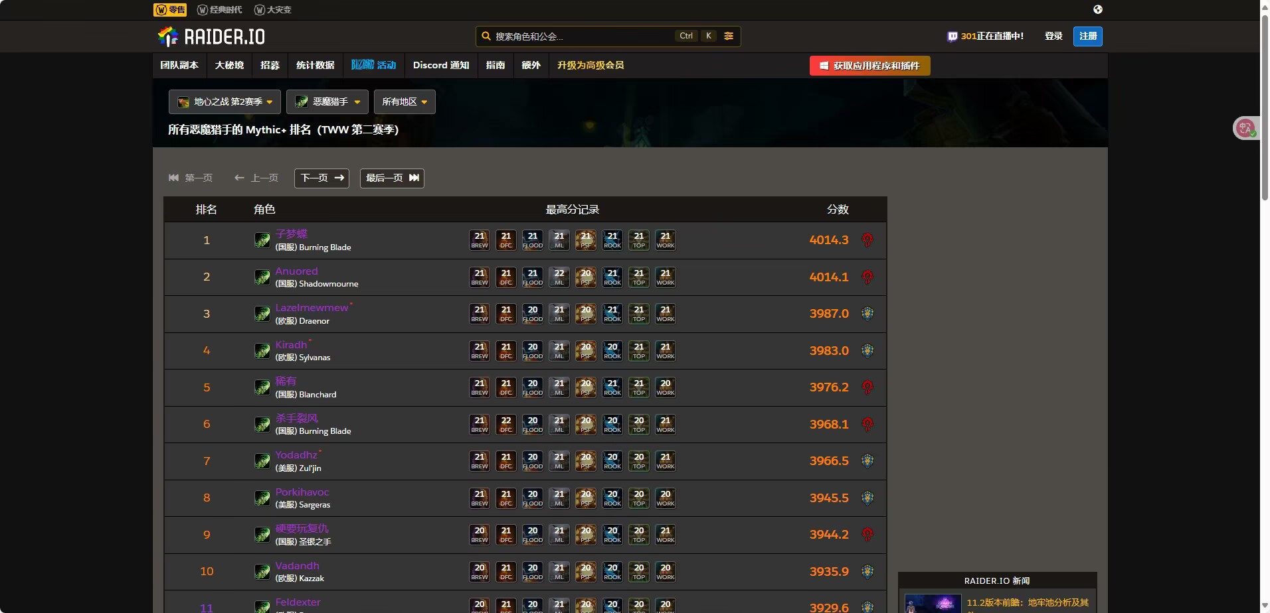This screenshot has height=613, width=1270.
Task: Open the 招募 menu
Action: 270,65
